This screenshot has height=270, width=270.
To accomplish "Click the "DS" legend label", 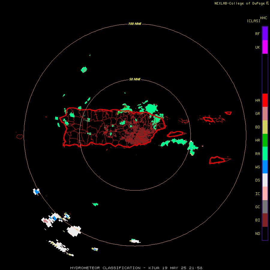I will coord(257,180).
